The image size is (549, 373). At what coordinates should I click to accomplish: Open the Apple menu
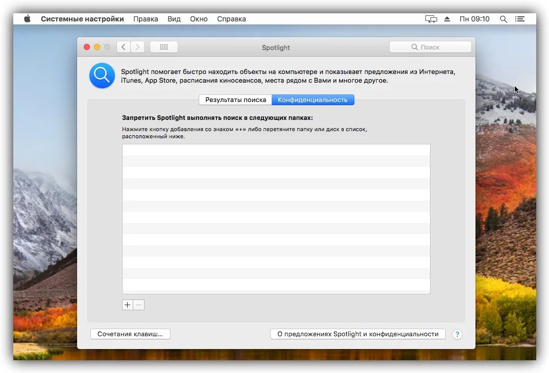[27, 19]
